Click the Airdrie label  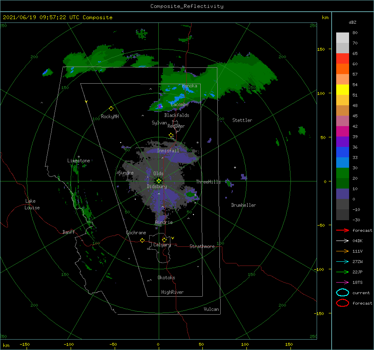164,222
